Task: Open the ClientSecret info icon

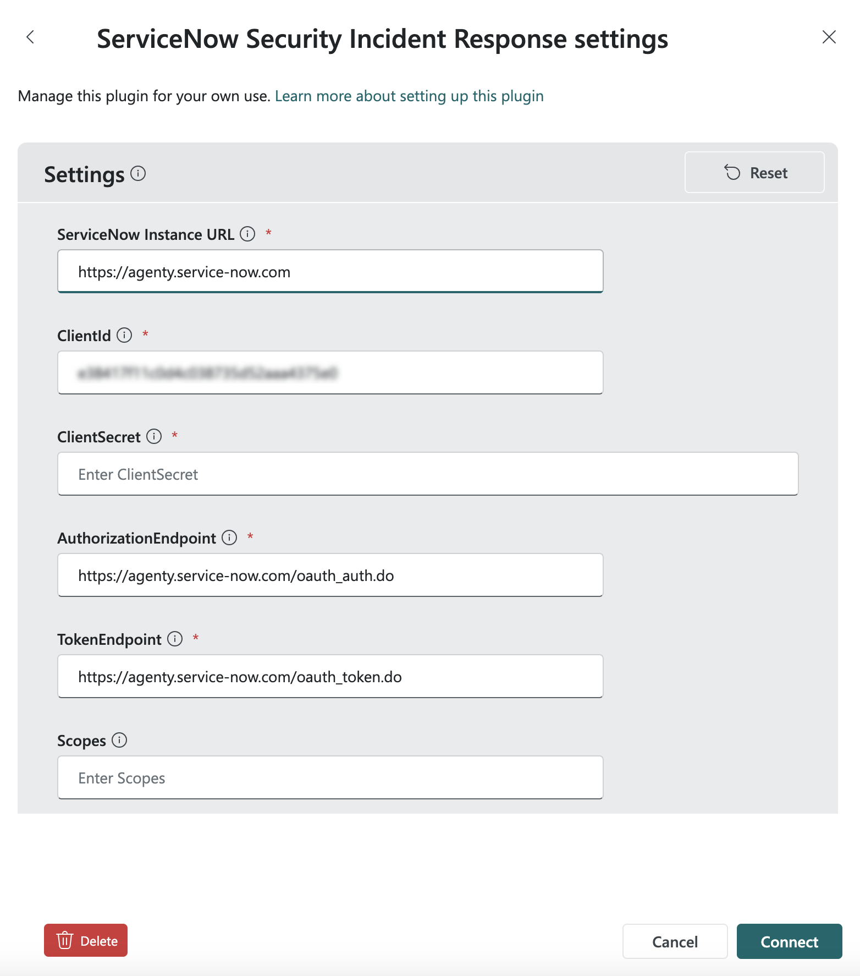Action: 155,436
